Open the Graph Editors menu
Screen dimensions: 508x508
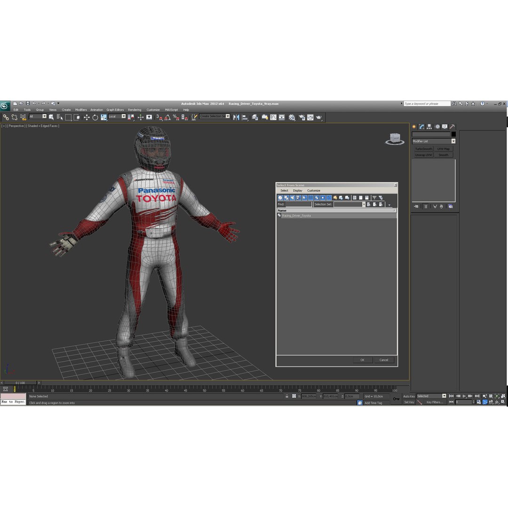pos(115,110)
